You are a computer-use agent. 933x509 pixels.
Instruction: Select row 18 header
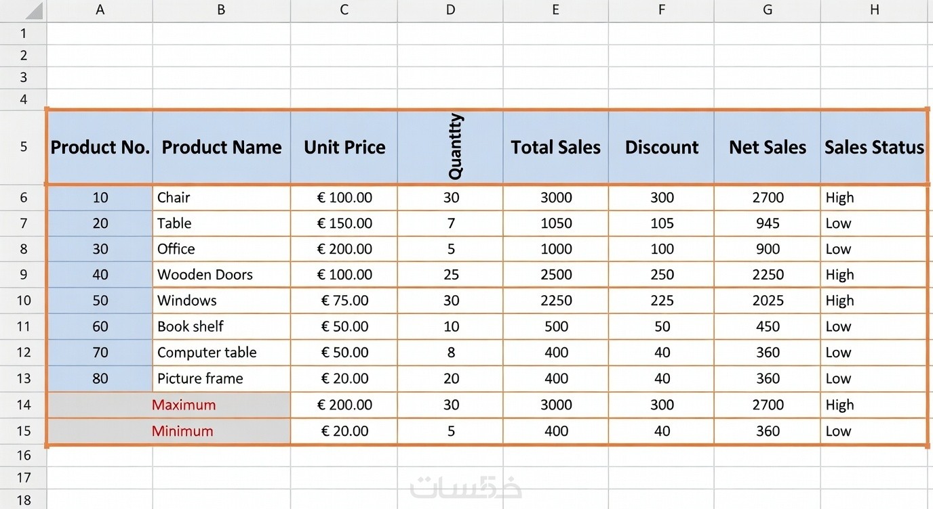point(23,500)
